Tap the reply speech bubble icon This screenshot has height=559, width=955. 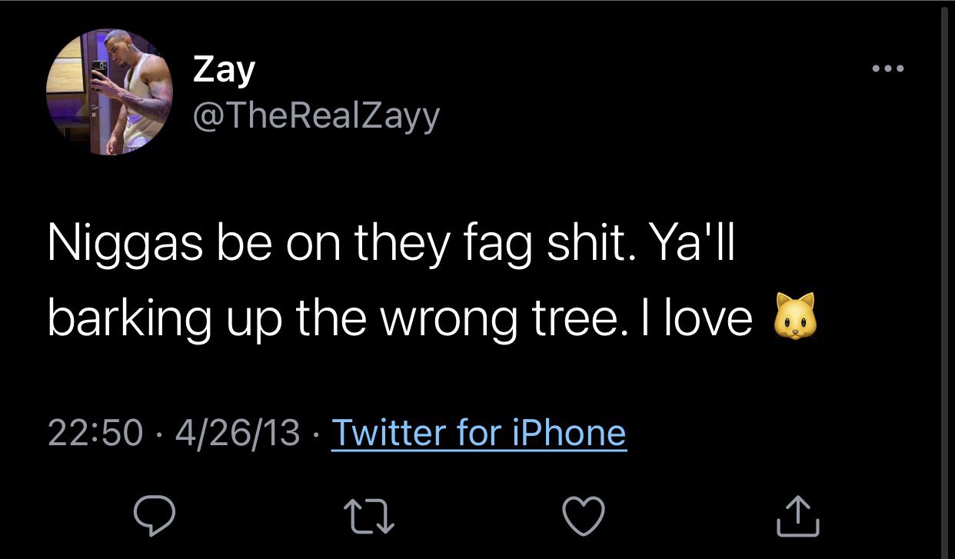point(155,516)
